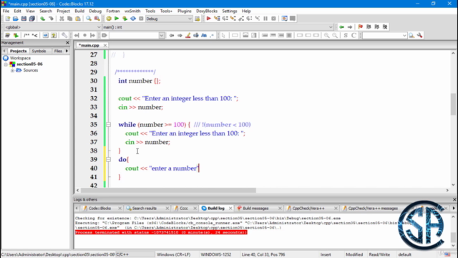Jump back with the green left arrow
Screen dimensions: 458x258
pyautogui.click(x=341, y=27)
